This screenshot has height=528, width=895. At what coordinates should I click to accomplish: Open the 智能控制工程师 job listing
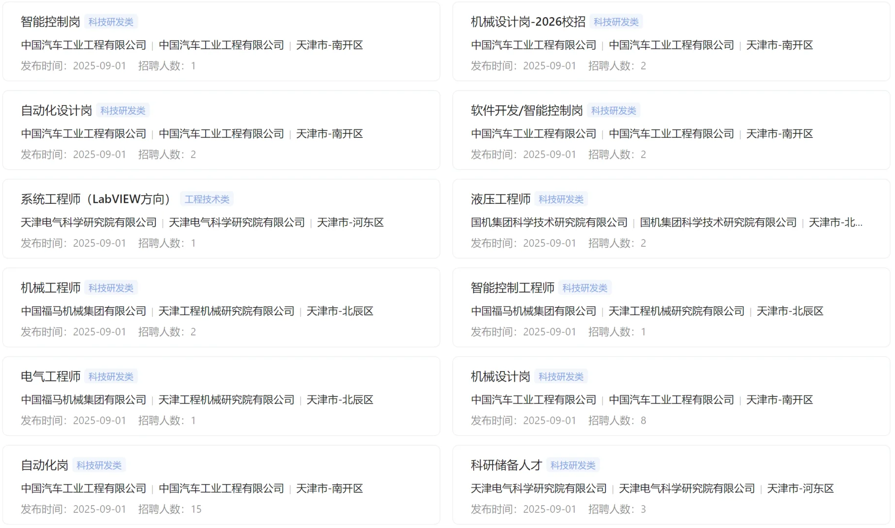pos(512,288)
